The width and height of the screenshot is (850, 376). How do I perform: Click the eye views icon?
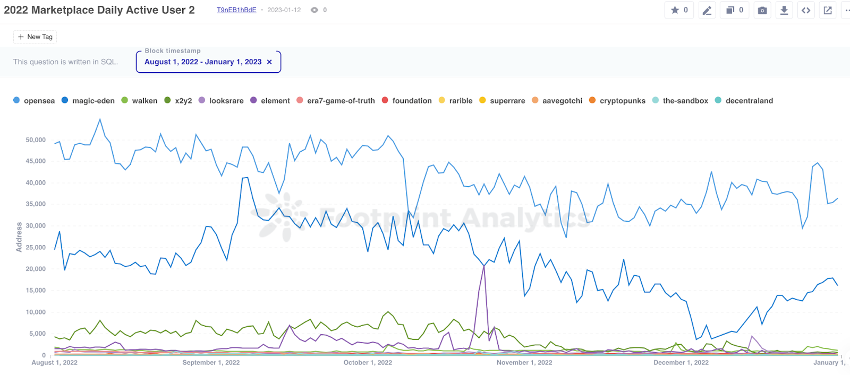point(314,10)
